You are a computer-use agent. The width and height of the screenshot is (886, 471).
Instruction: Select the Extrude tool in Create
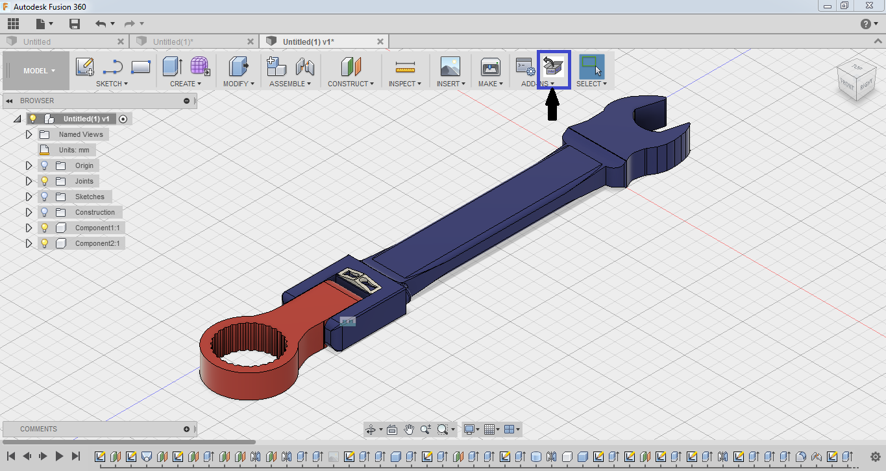(172, 67)
